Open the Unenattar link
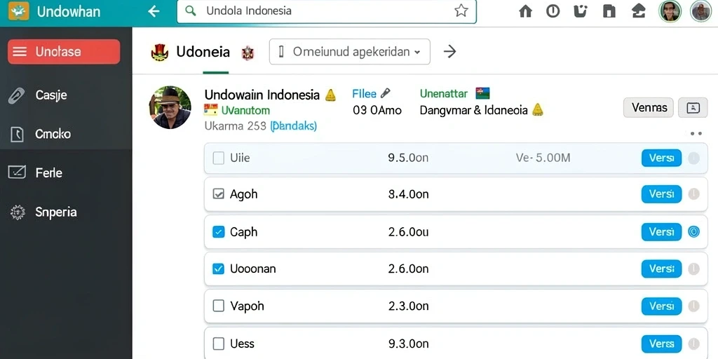The height and width of the screenshot is (359, 718). [444, 94]
